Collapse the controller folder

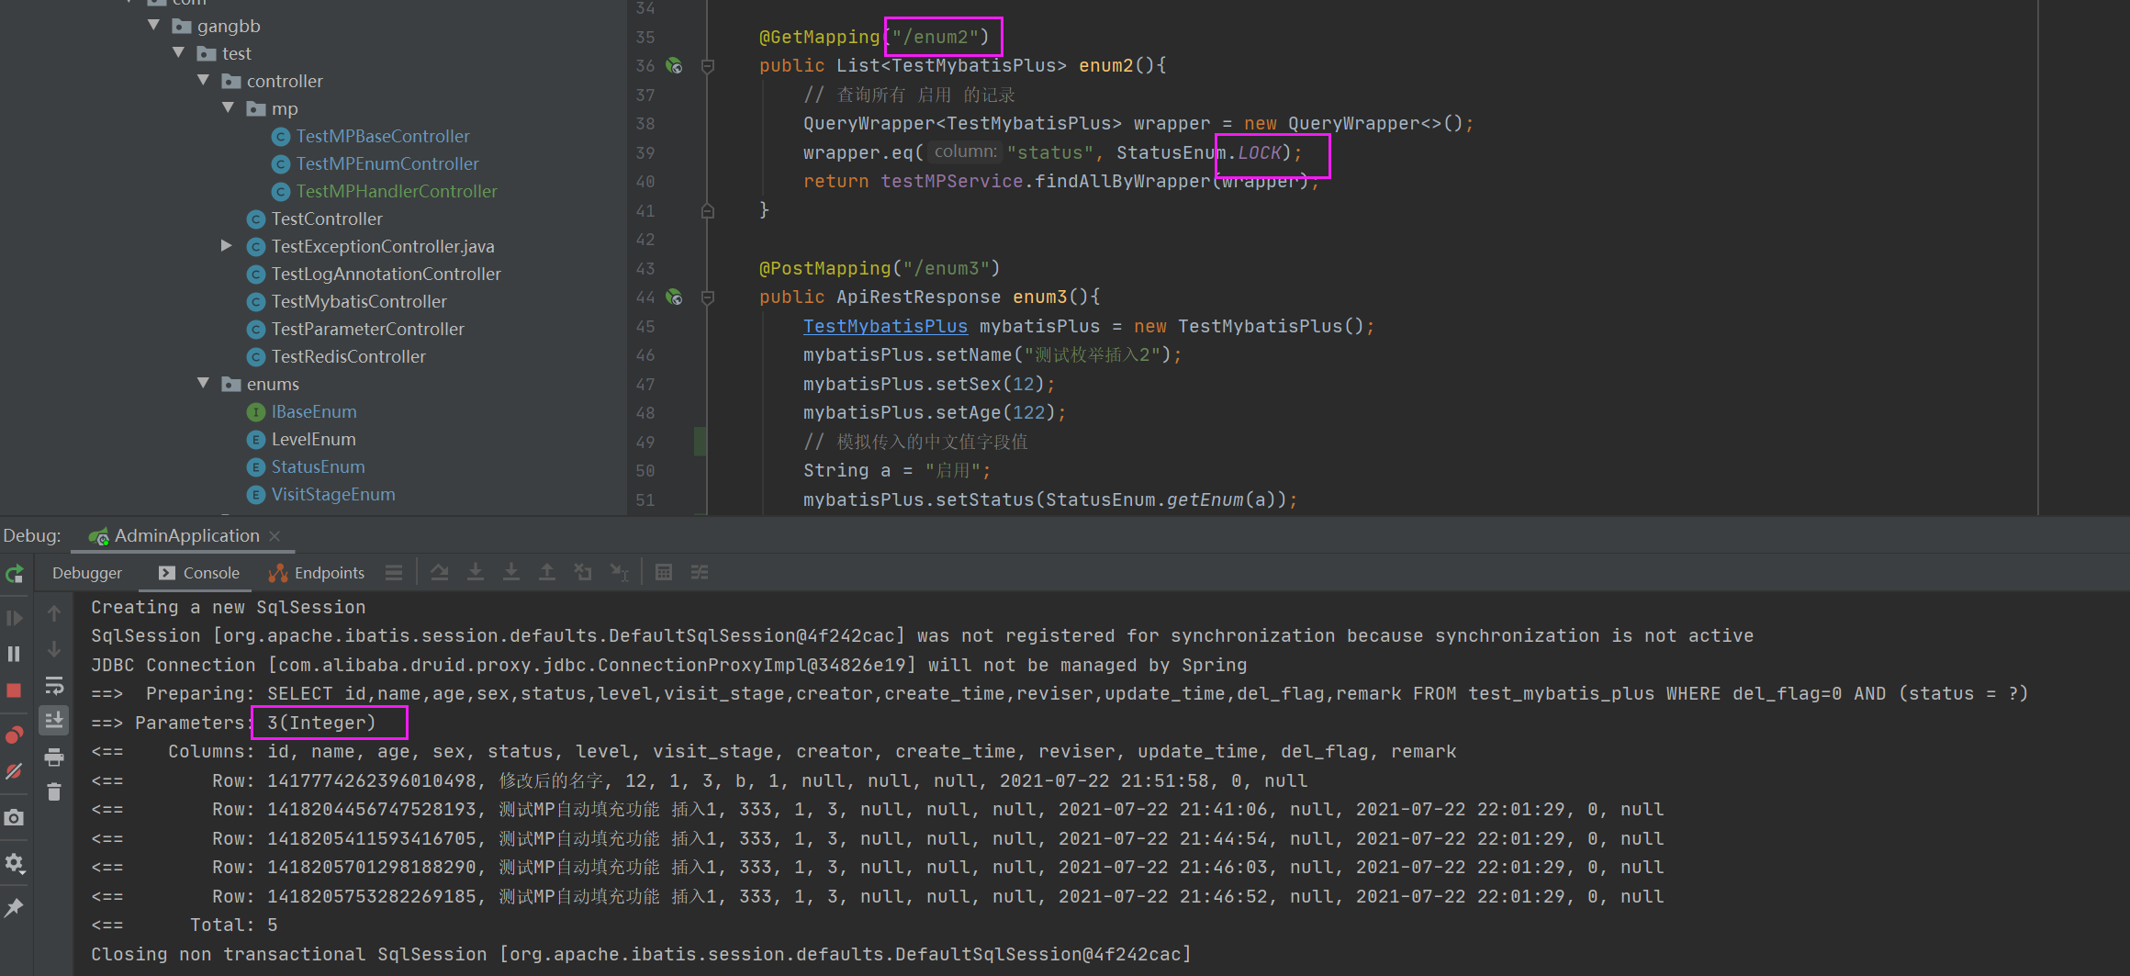click(x=204, y=81)
